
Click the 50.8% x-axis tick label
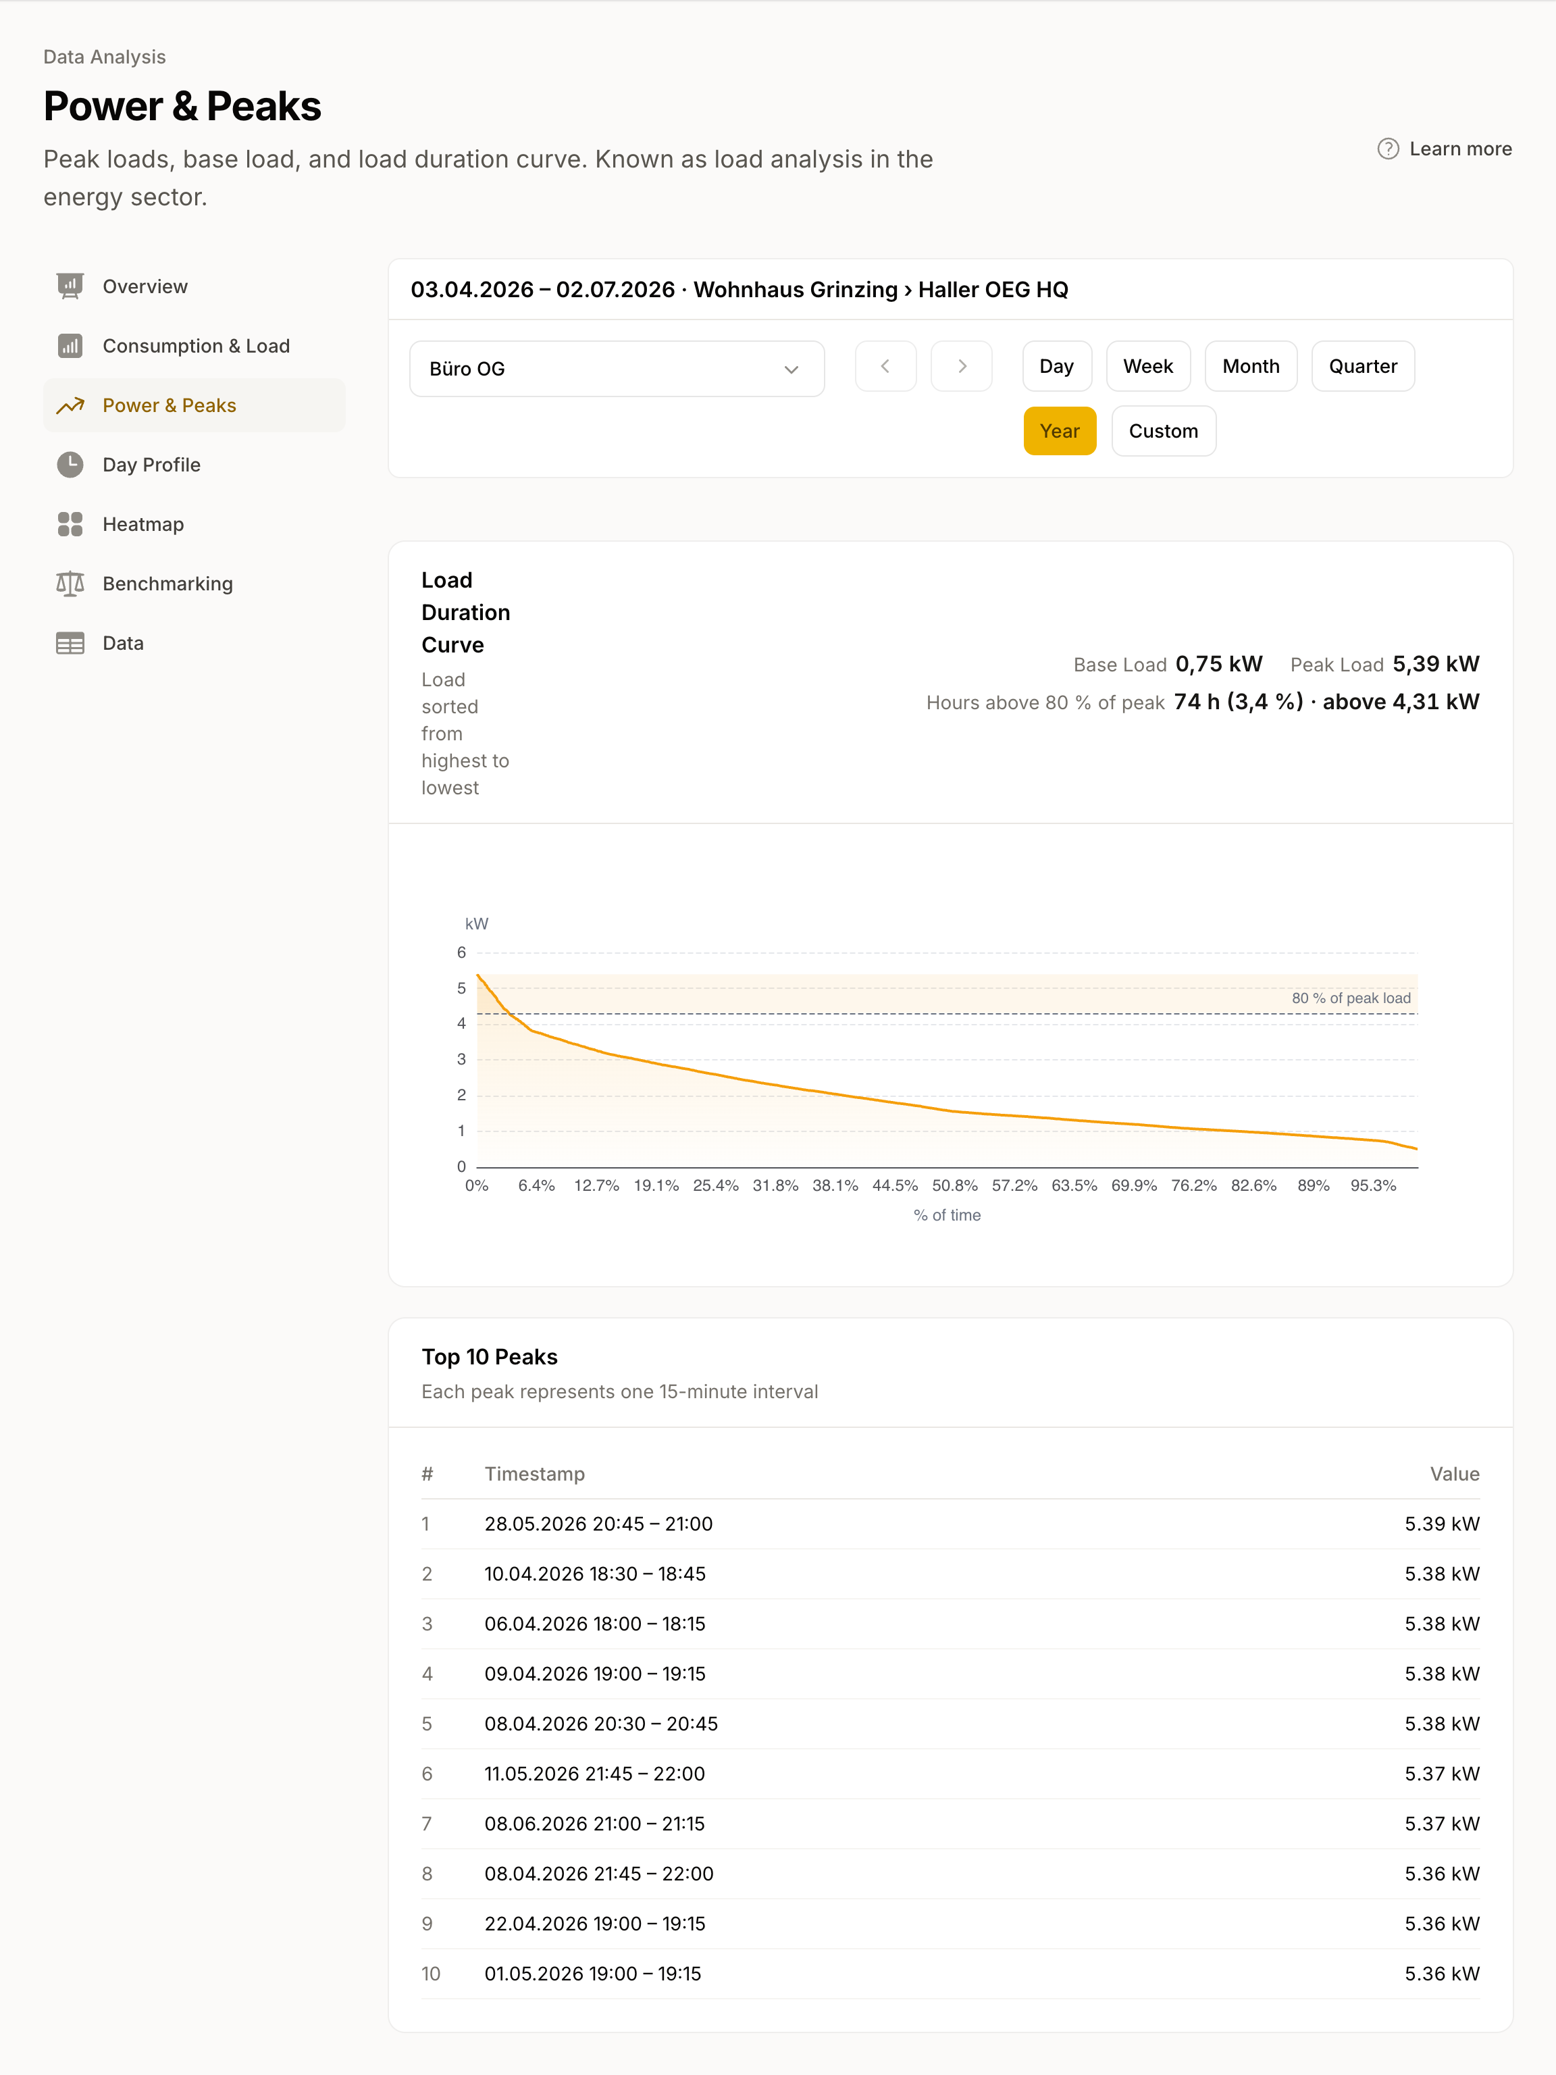point(954,1185)
